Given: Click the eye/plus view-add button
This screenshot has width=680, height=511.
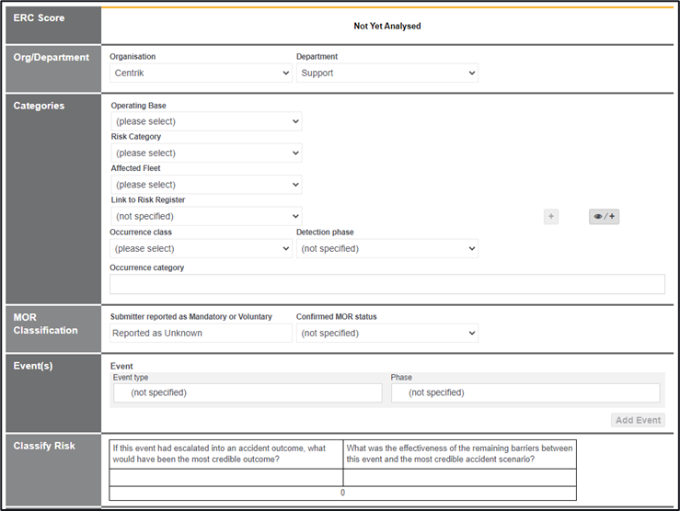Looking at the screenshot, I should point(604,217).
